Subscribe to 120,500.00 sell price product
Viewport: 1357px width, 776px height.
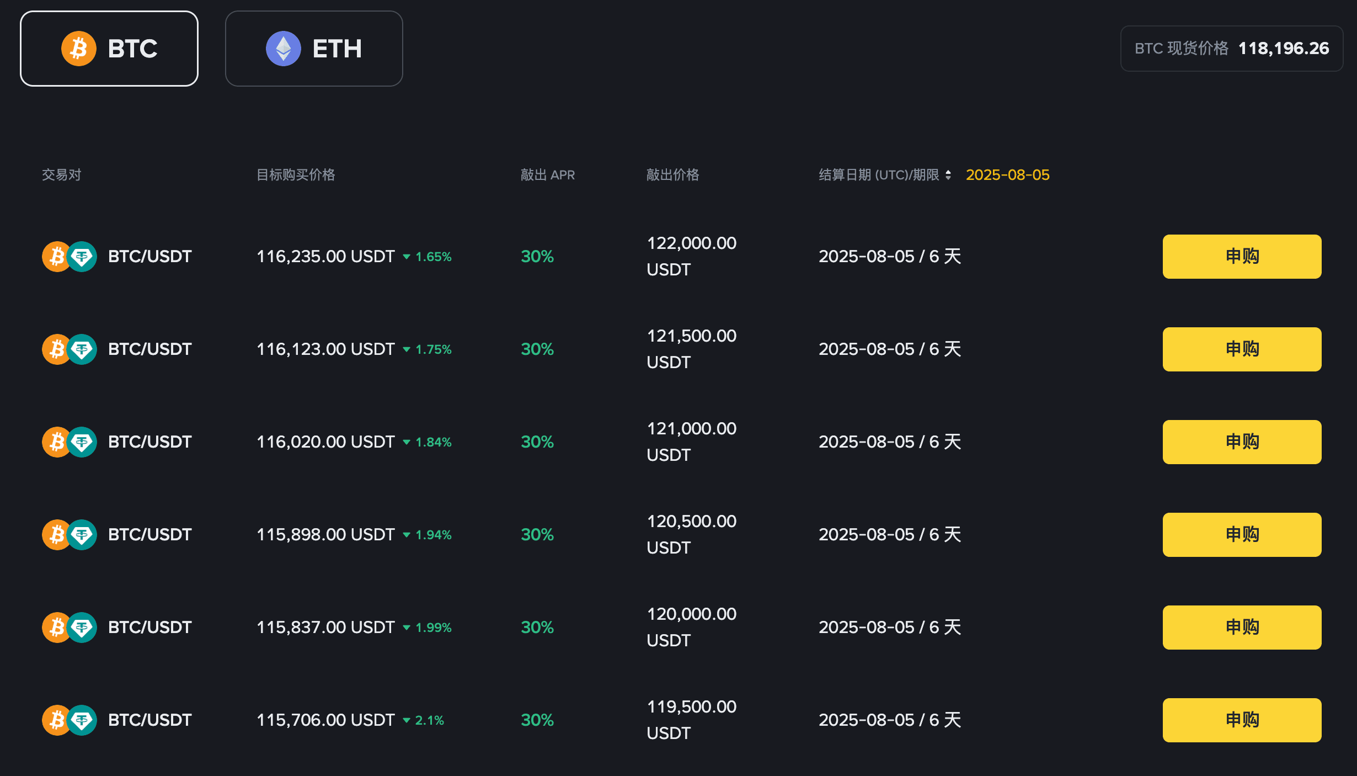(x=1242, y=535)
